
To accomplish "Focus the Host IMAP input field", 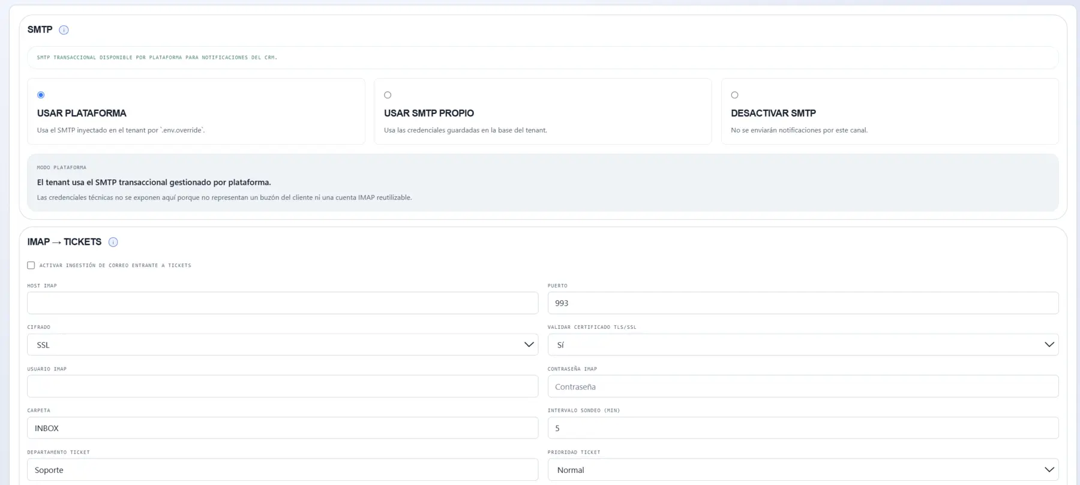I will [283, 303].
